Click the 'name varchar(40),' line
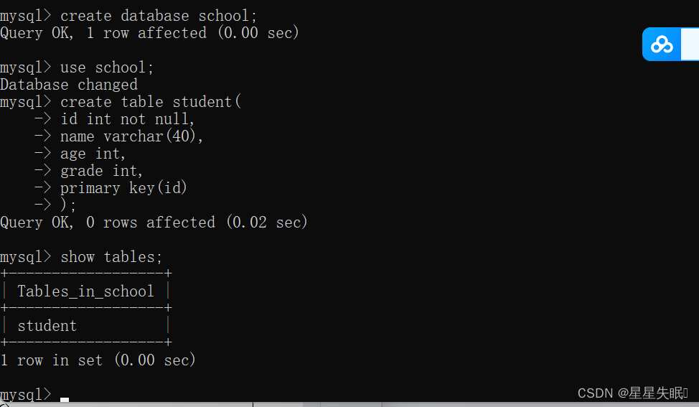The height and width of the screenshot is (407, 699). click(x=131, y=136)
